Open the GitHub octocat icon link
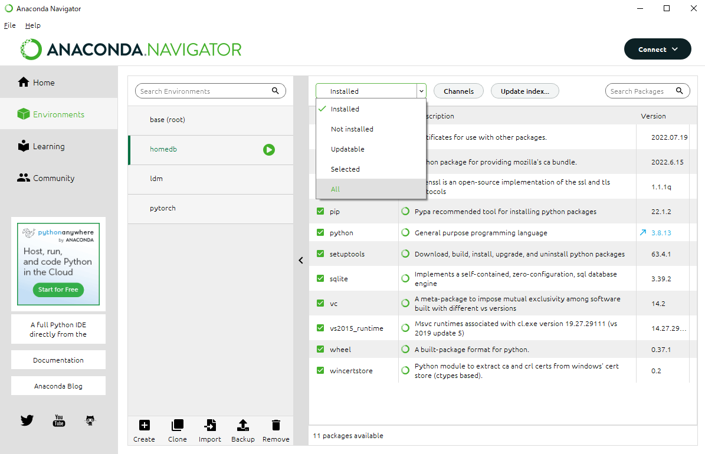Image resolution: width=705 pixels, height=454 pixels. click(x=90, y=420)
